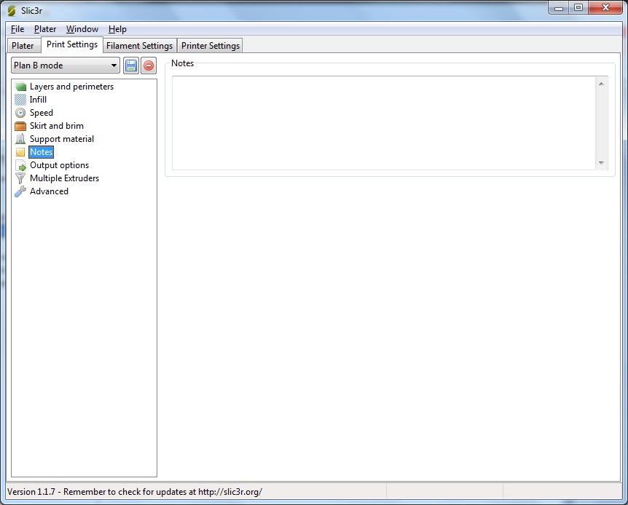Click the Support material building icon

[20, 139]
